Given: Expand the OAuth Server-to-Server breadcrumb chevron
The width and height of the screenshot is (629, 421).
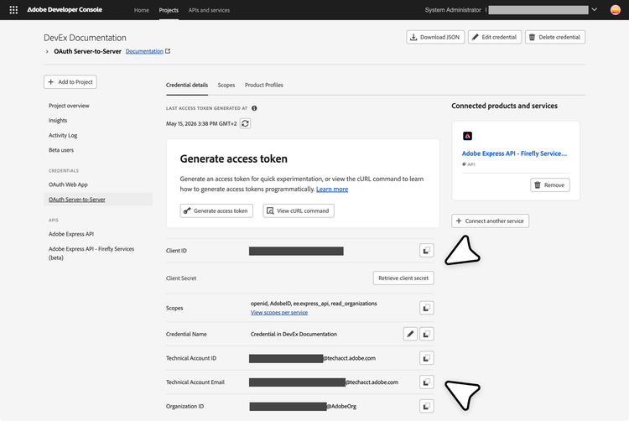Looking at the screenshot, I should pos(47,51).
